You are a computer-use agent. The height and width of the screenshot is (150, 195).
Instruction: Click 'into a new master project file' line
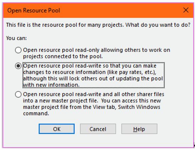[92, 101]
